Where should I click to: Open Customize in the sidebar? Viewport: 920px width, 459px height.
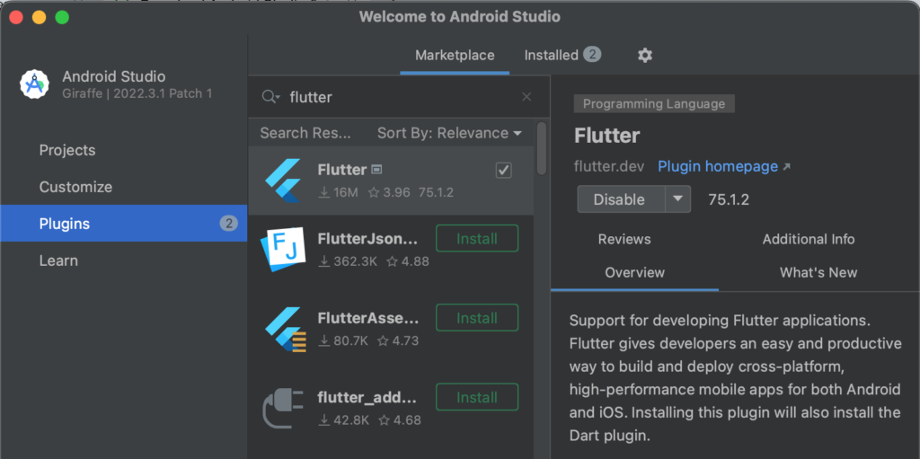tap(75, 187)
